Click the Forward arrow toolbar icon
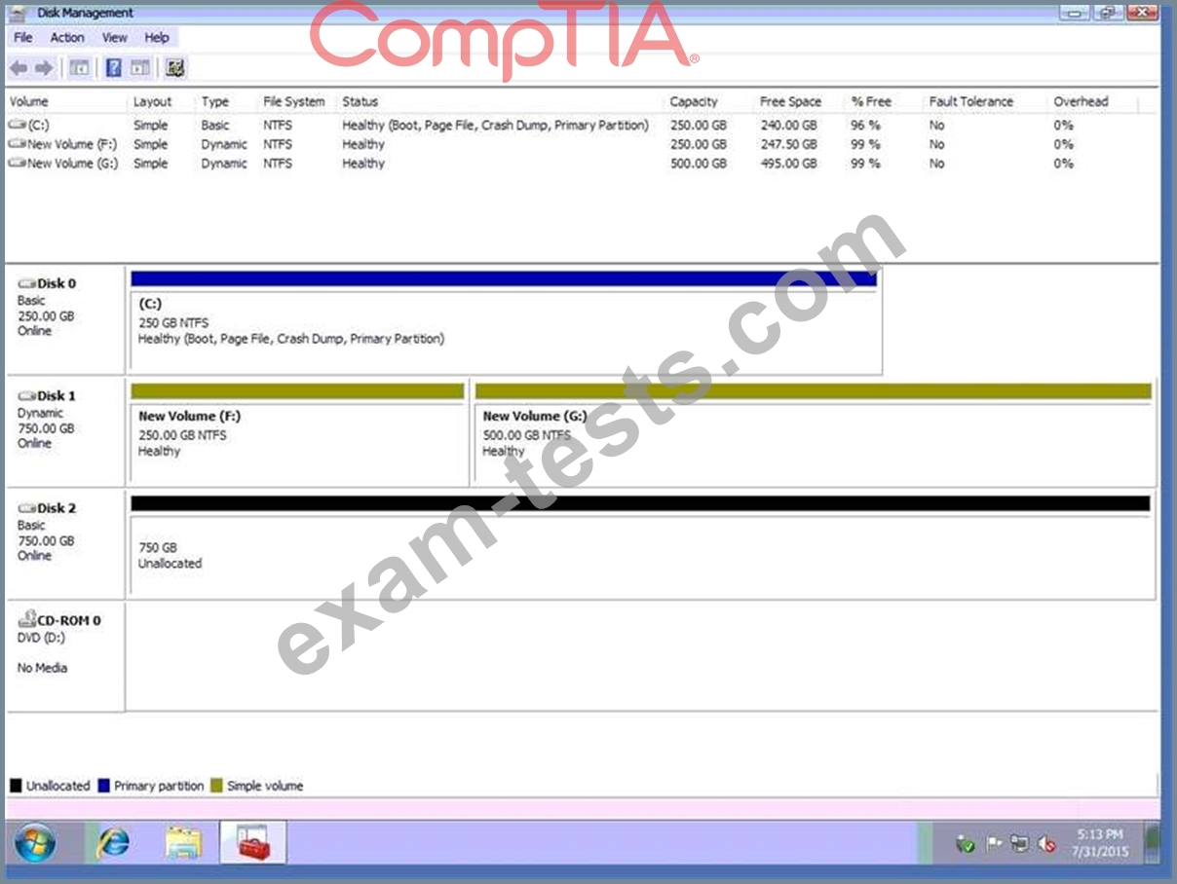1177x884 pixels. click(44, 68)
